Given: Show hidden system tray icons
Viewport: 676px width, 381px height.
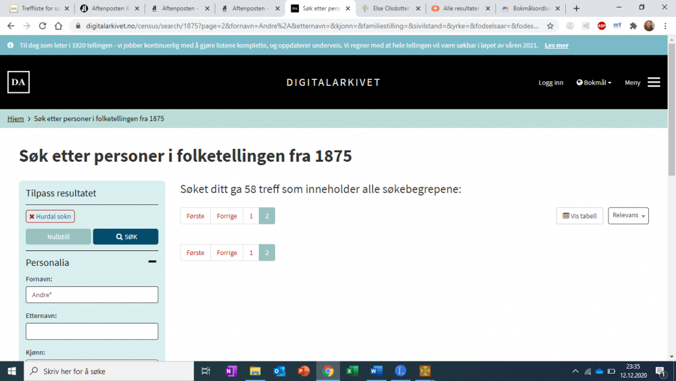Looking at the screenshot, I should pos(575,371).
